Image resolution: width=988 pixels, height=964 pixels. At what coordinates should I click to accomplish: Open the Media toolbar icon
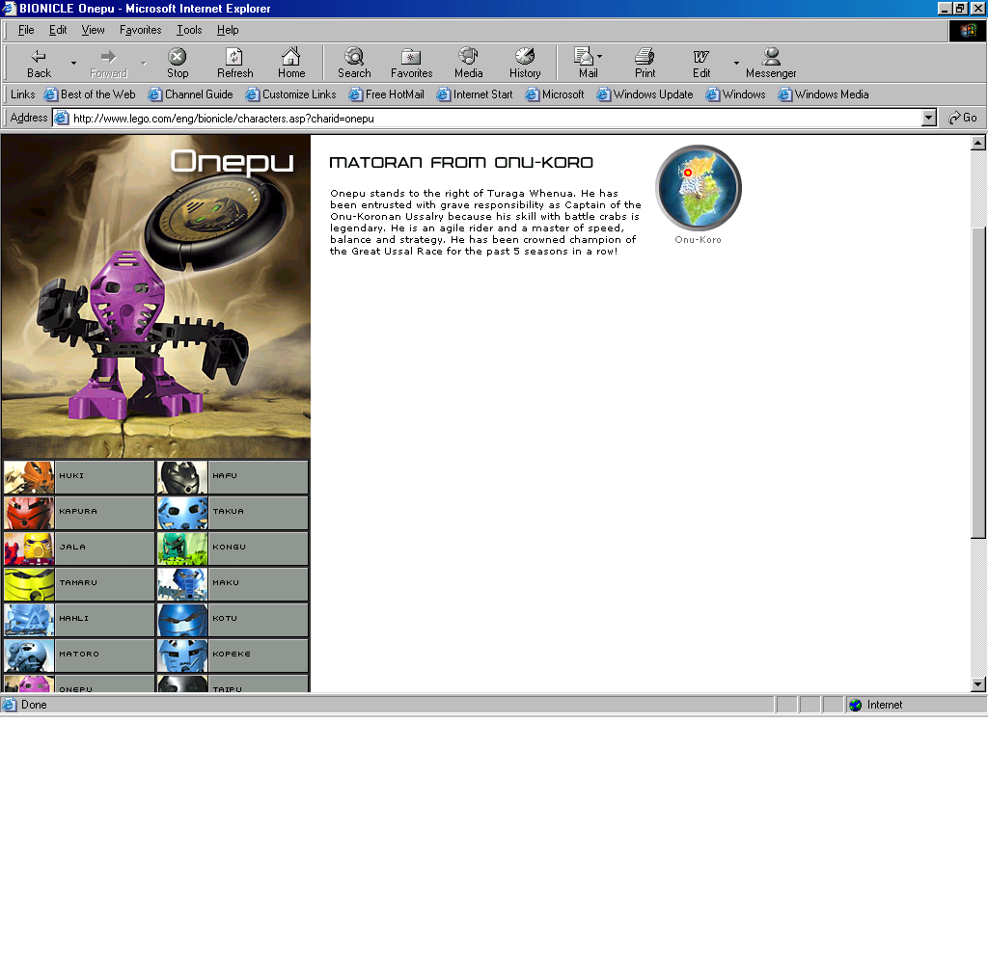click(x=468, y=56)
